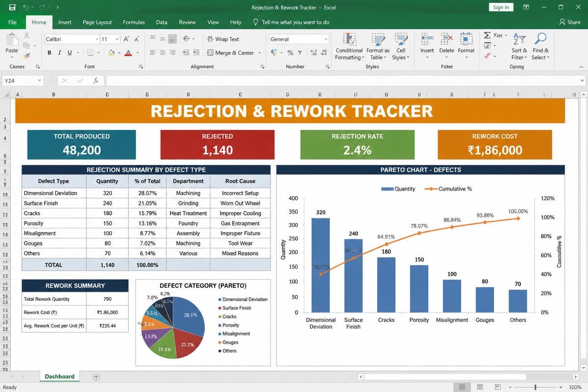Select the Dashboard sheet tab

[60, 376]
